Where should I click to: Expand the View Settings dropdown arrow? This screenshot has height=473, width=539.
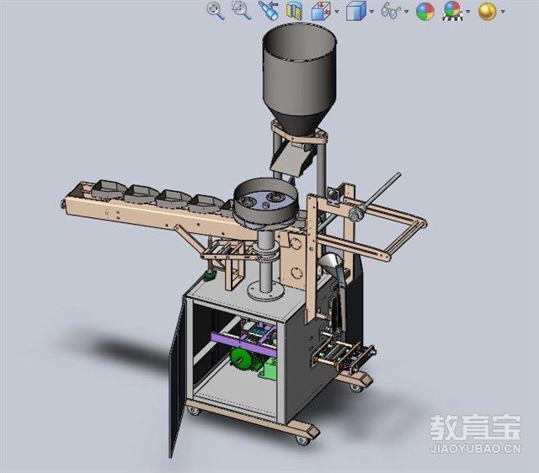[503, 11]
